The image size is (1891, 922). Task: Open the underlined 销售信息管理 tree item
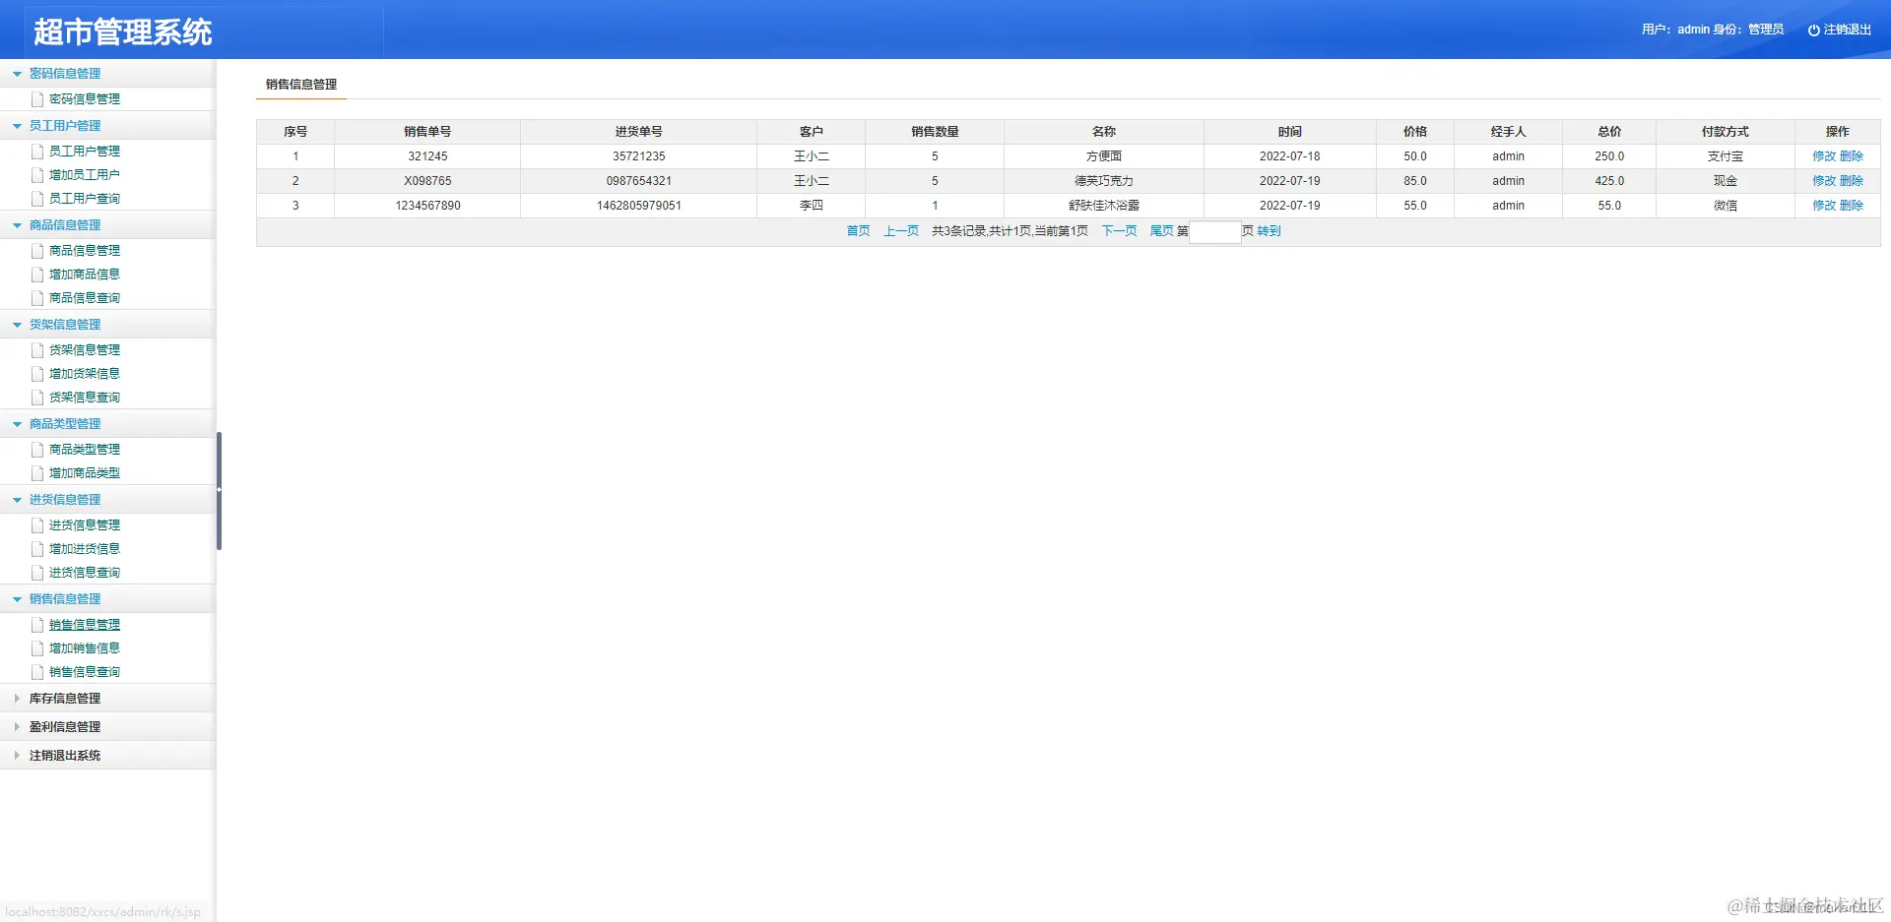(x=85, y=625)
